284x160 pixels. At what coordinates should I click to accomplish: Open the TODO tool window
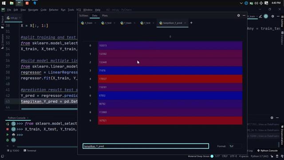(13, 151)
